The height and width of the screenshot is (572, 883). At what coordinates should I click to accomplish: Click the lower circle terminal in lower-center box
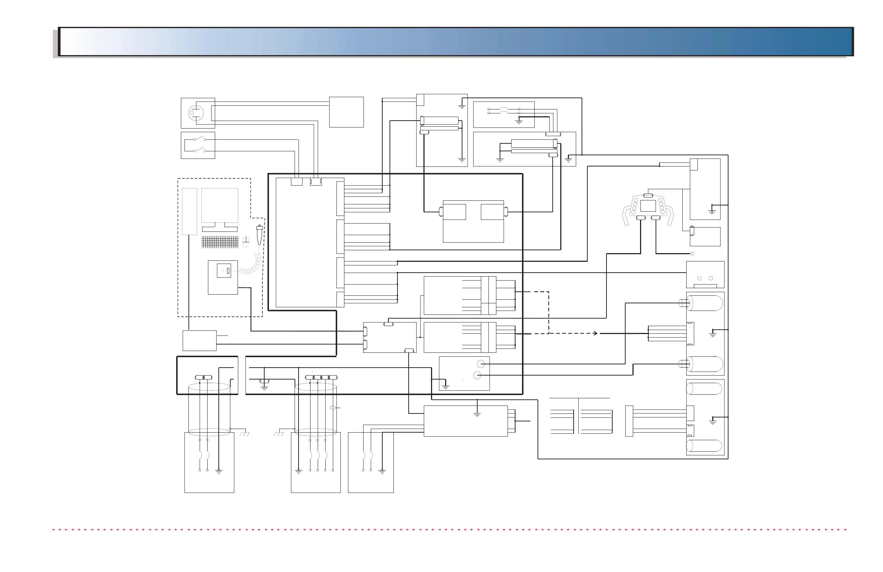(x=477, y=376)
